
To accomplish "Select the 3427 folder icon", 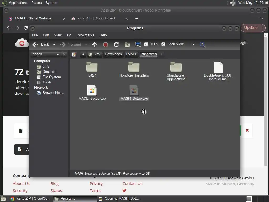I will (92, 67).
